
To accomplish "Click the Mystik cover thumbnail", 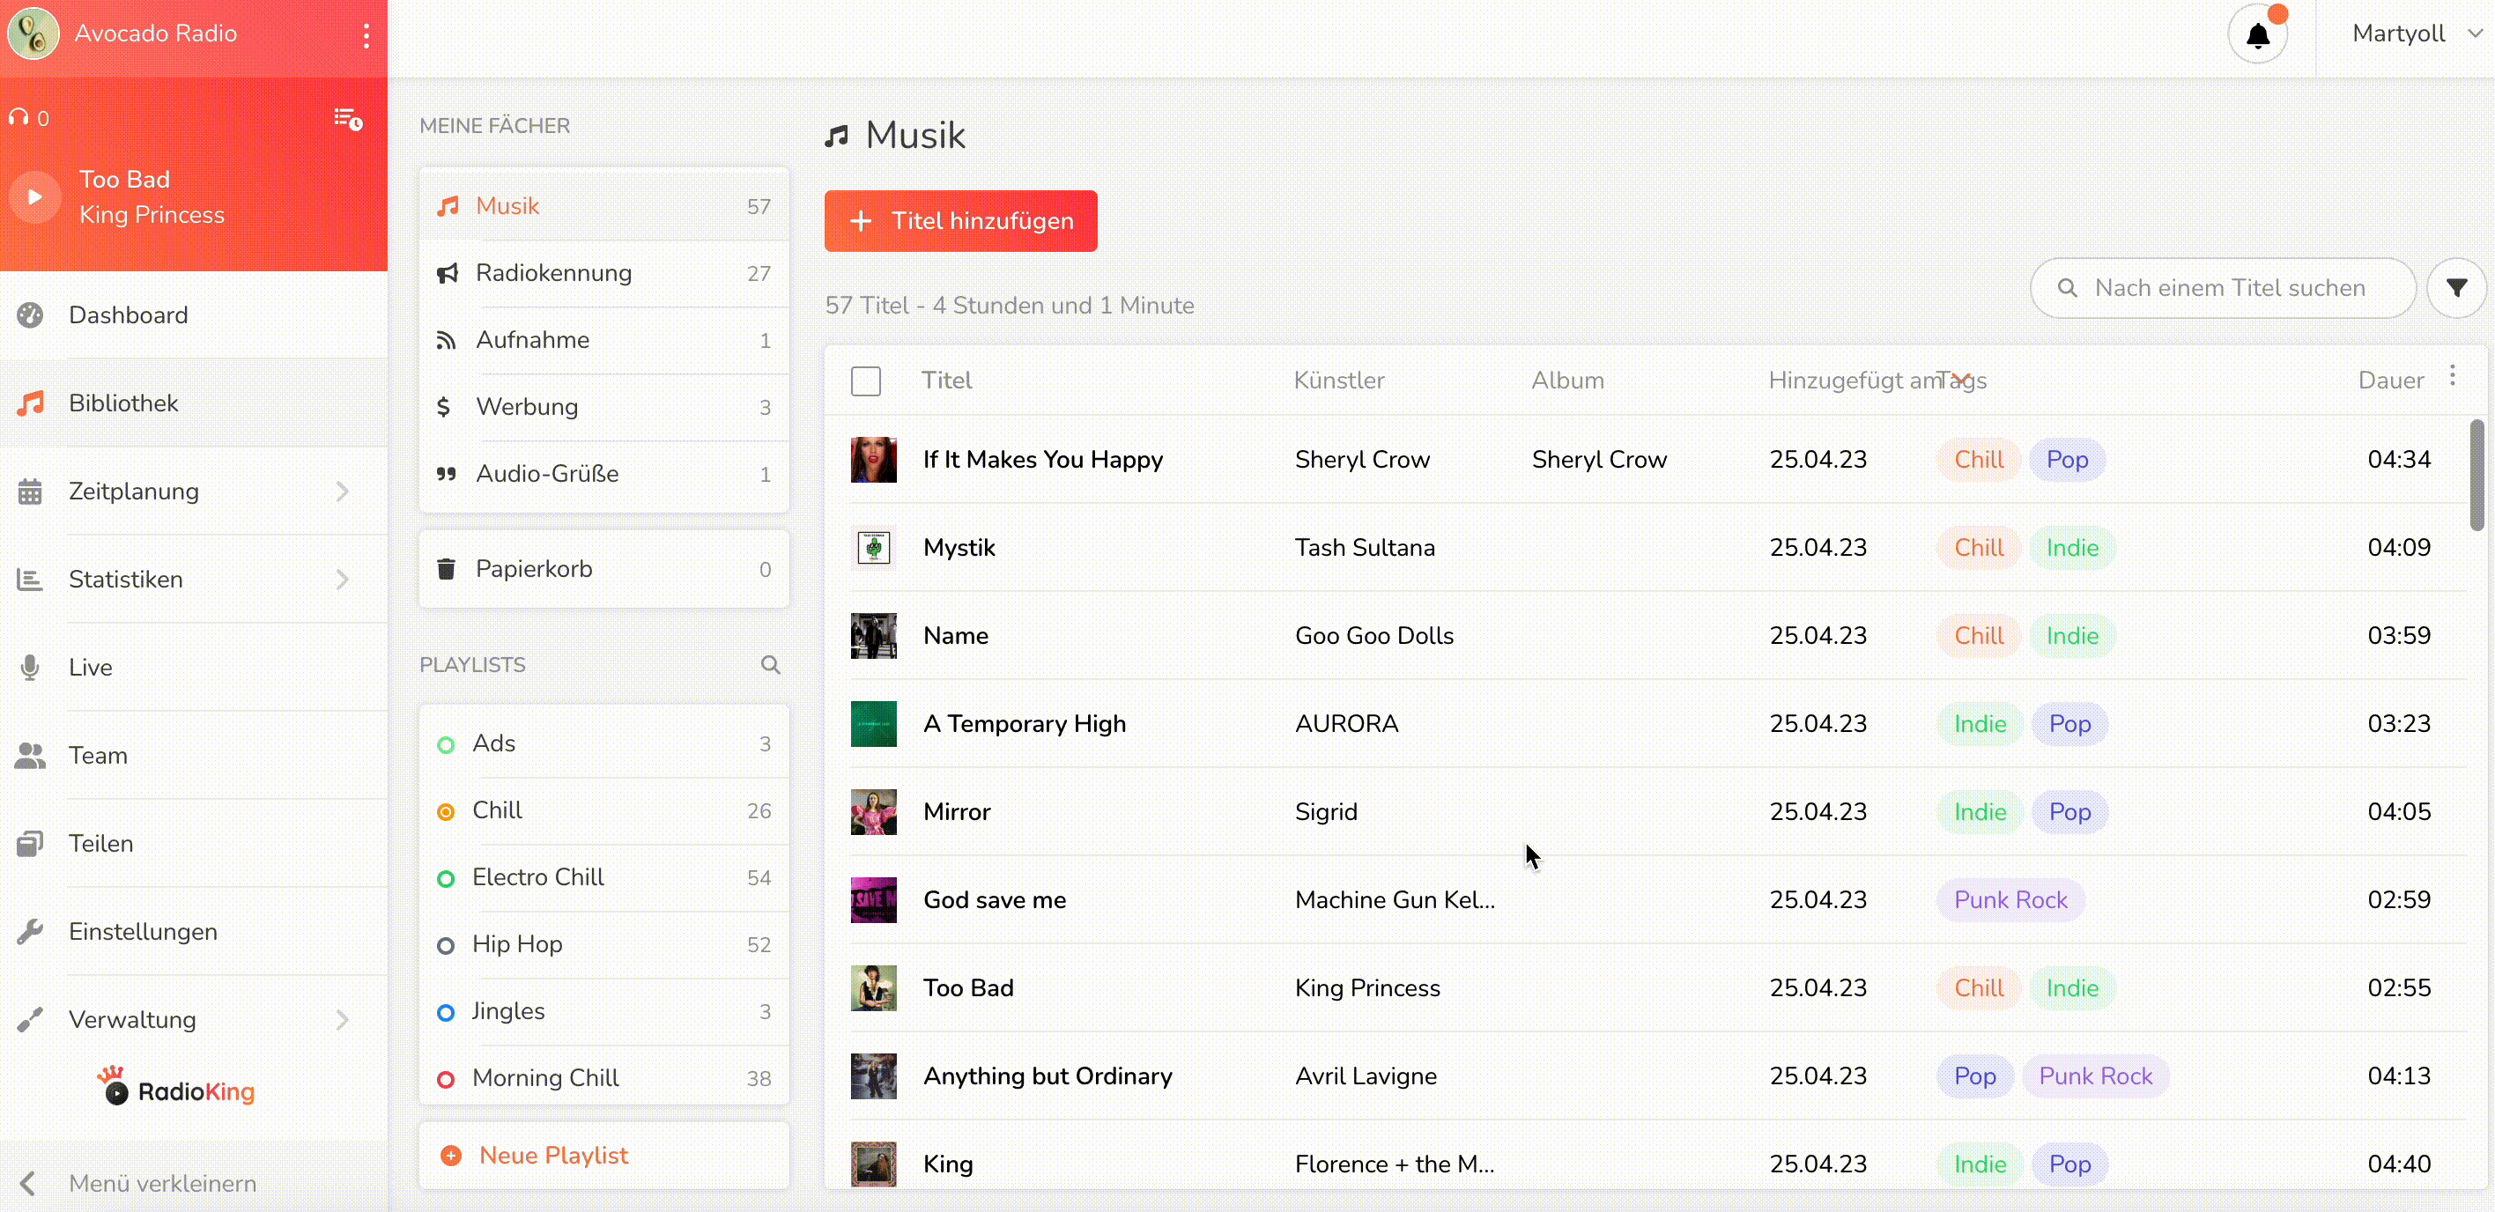I will (874, 548).
